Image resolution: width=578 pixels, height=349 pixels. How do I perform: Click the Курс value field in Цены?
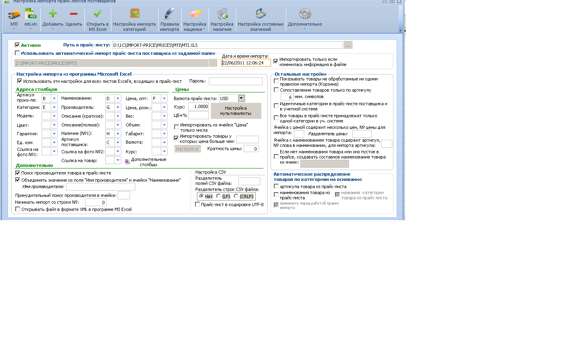click(x=199, y=107)
